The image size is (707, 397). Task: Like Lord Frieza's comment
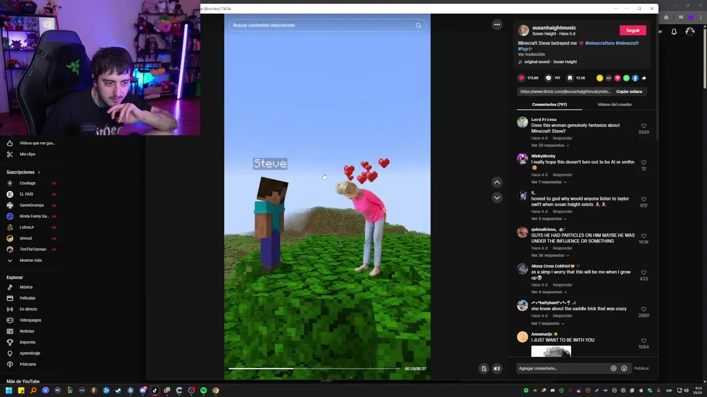pyautogui.click(x=643, y=126)
